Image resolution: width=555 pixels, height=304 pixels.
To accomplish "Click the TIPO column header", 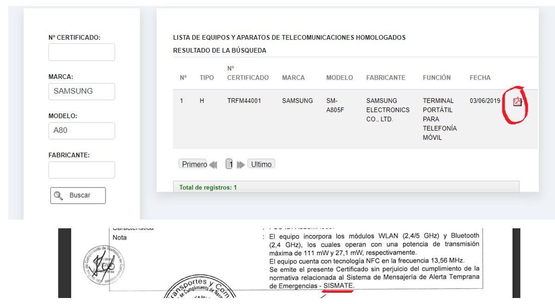I will tap(207, 78).
